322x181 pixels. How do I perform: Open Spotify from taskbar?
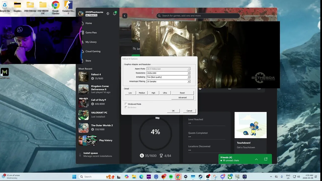pos(171,177)
